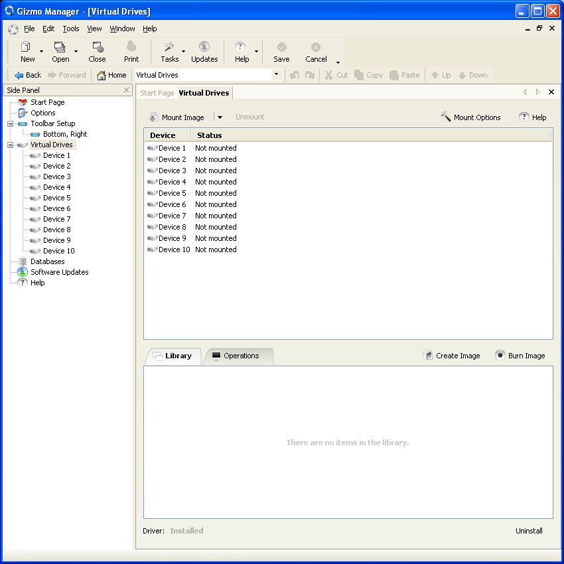Select Device 3 in side panel tree
Image resolution: width=564 pixels, height=564 pixels.
tap(57, 176)
